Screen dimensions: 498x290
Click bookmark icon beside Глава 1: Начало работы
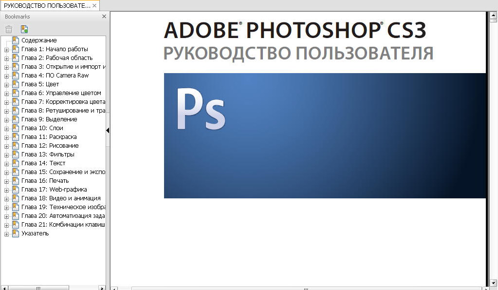pos(16,49)
